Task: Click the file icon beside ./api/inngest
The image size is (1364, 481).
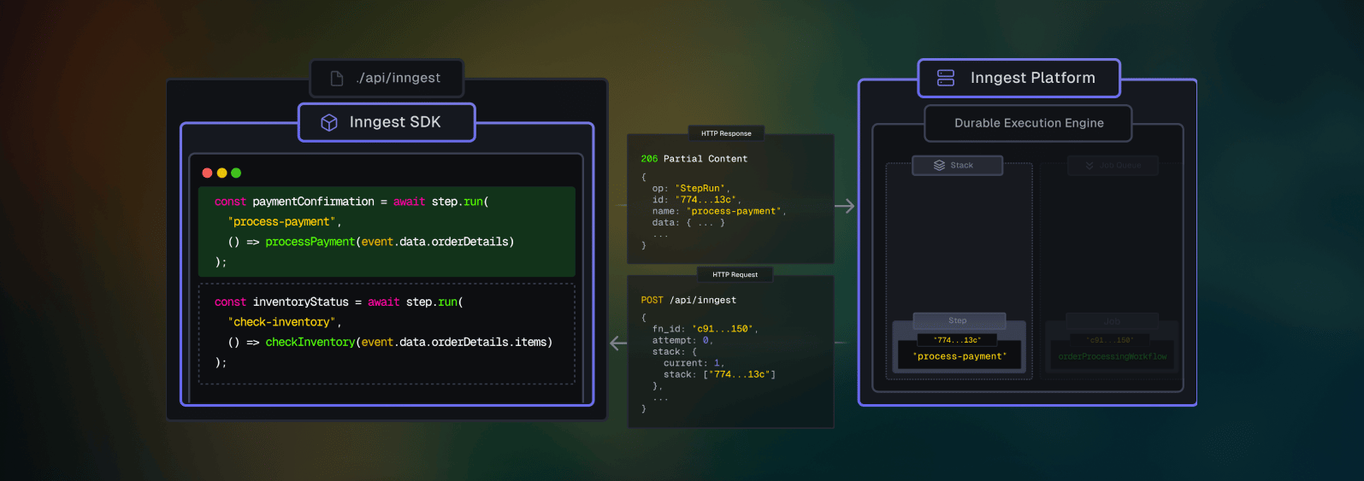Action: (337, 79)
